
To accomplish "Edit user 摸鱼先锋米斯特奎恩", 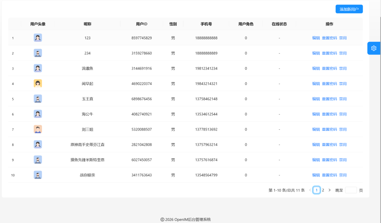I will coord(316,160).
